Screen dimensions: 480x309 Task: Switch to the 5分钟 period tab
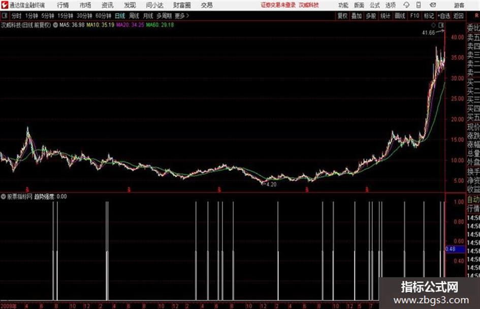[47, 16]
